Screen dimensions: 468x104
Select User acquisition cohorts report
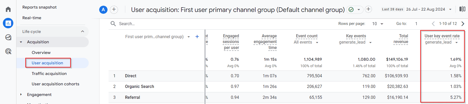coord(55,84)
